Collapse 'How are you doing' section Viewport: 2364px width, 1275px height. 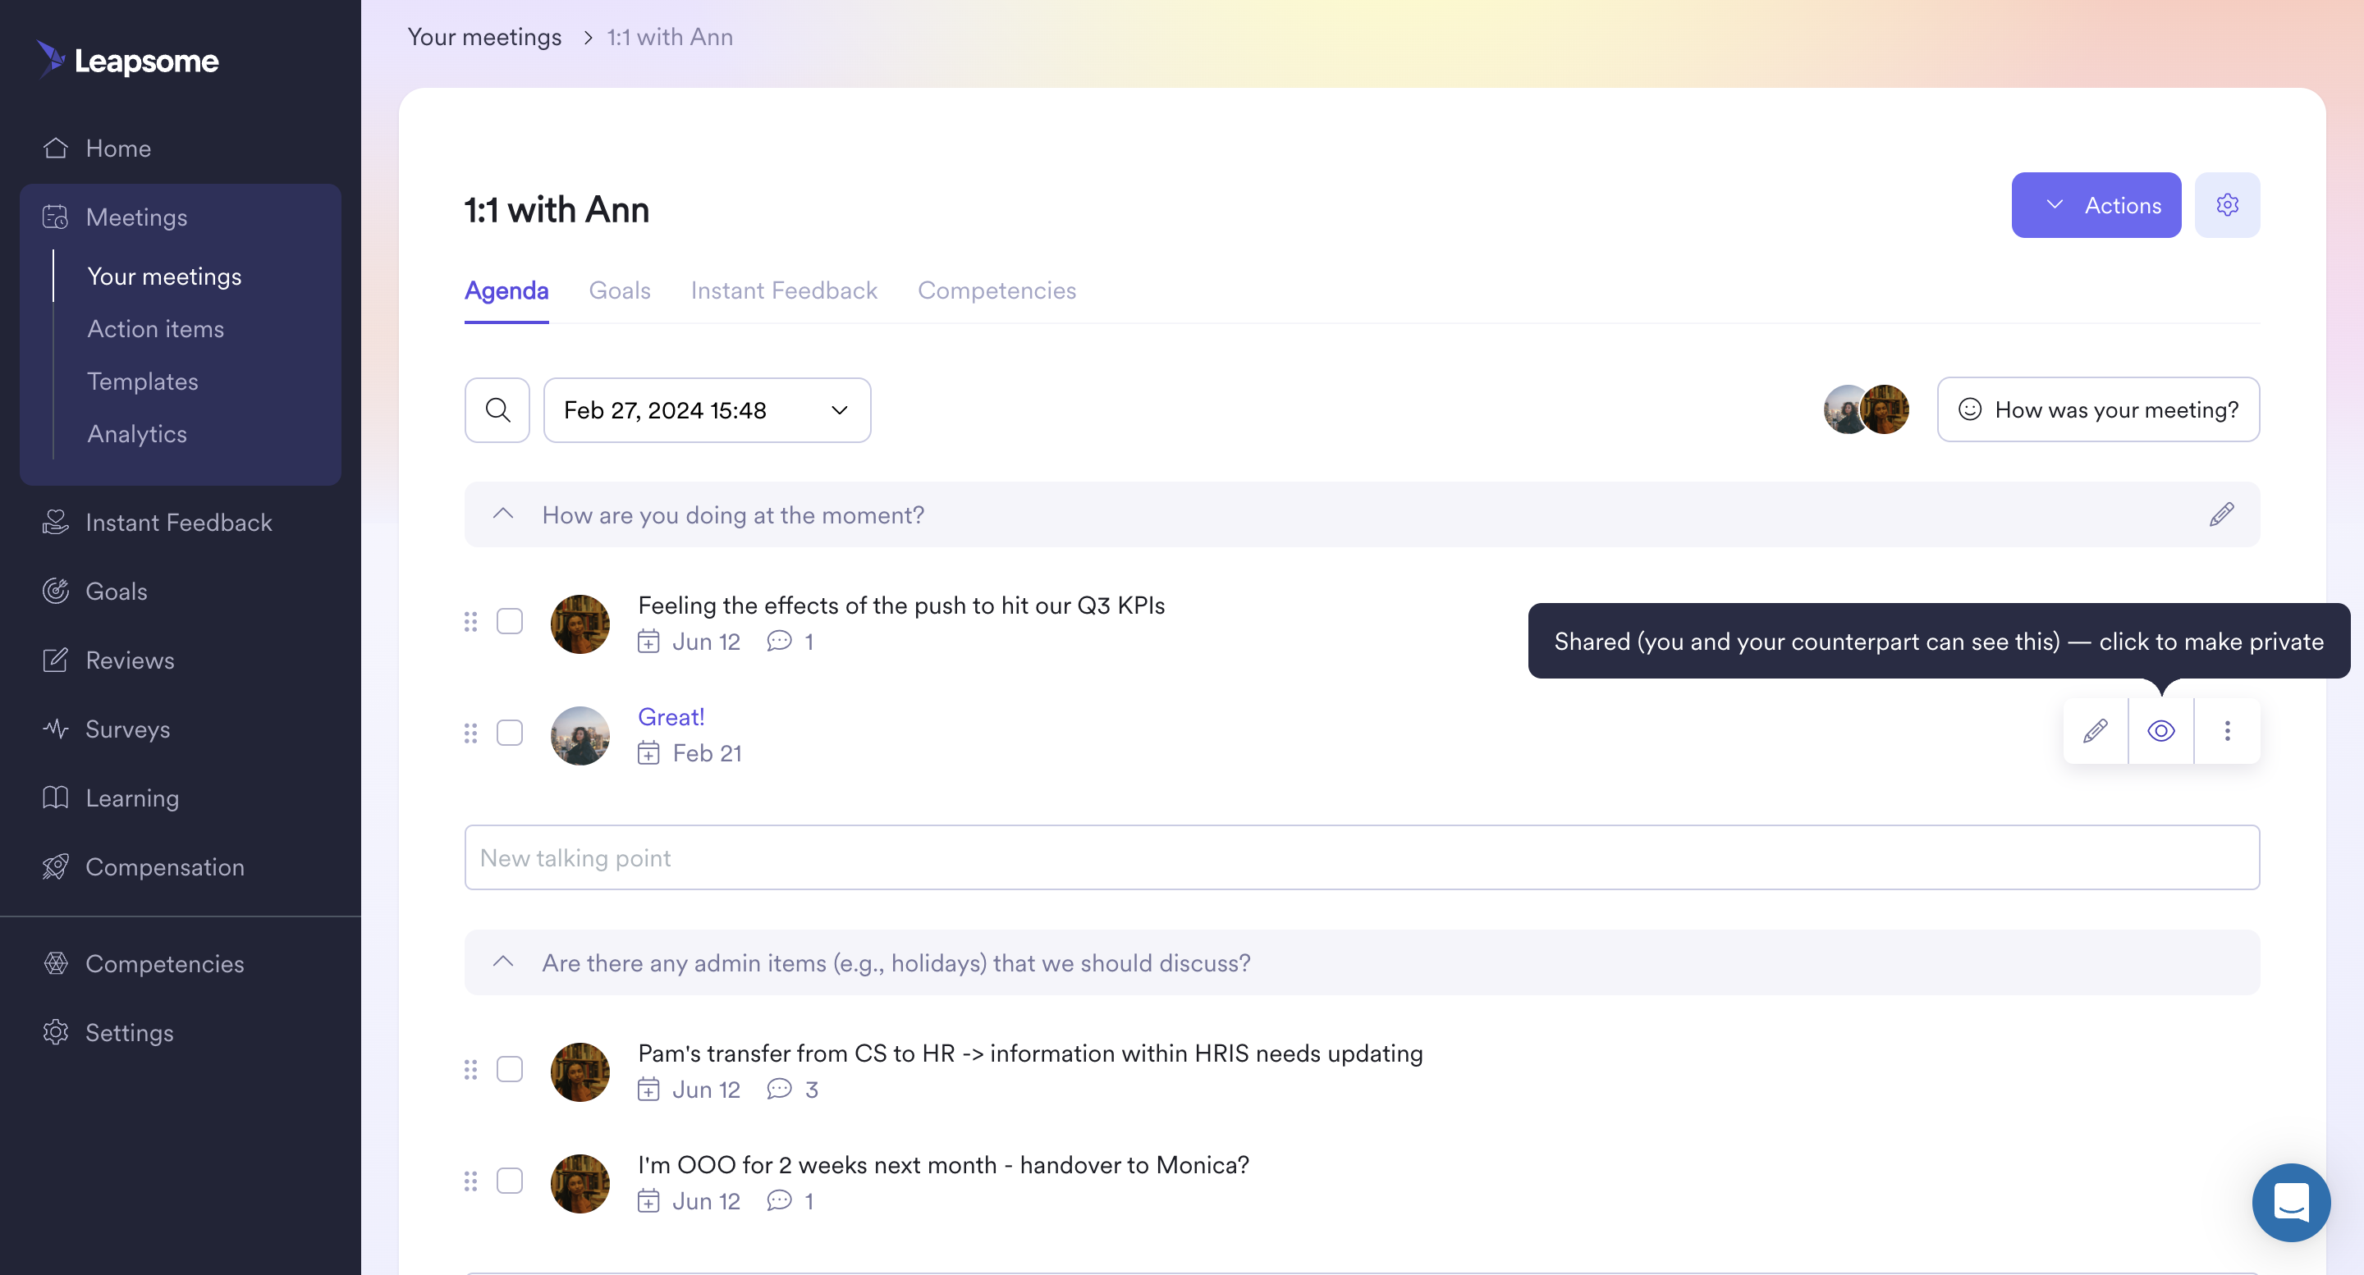[x=503, y=514]
